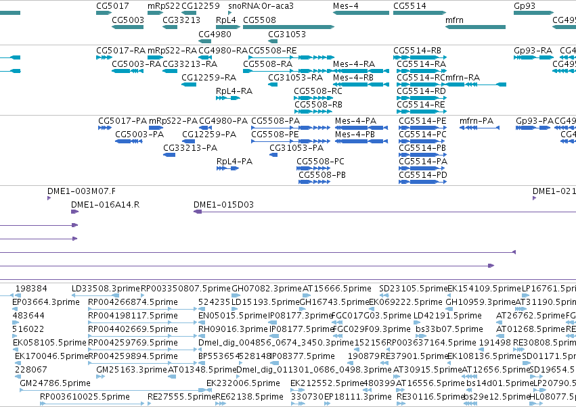The image size is (576, 407).
Task: Select the RP003610025.5prime EST line
Action: tap(92, 404)
